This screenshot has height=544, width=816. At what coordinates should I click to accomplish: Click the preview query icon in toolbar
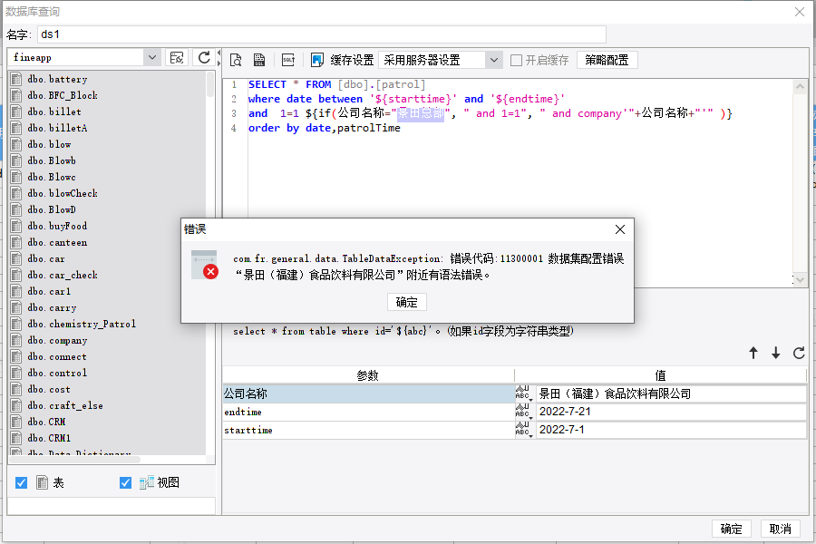(236, 60)
